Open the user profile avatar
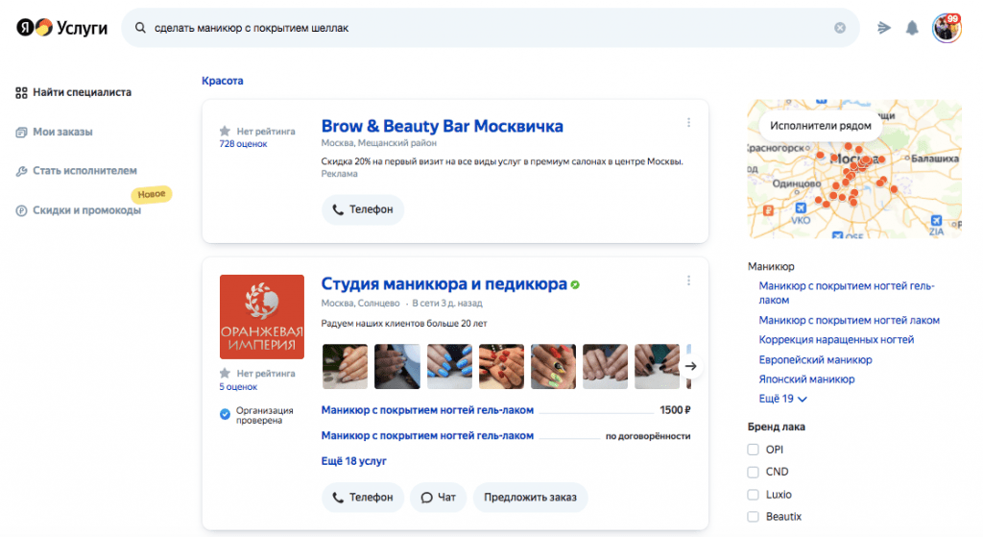Image resolution: width=983 pixels, height=537 pixels. 947,28
